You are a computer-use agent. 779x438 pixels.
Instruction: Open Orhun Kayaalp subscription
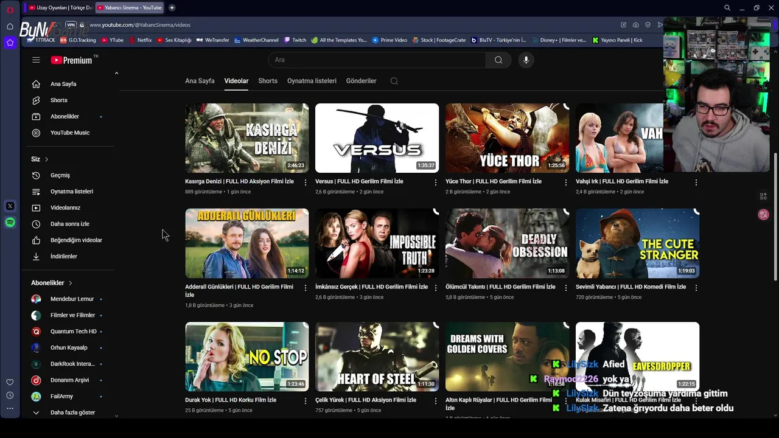(69, 348)
